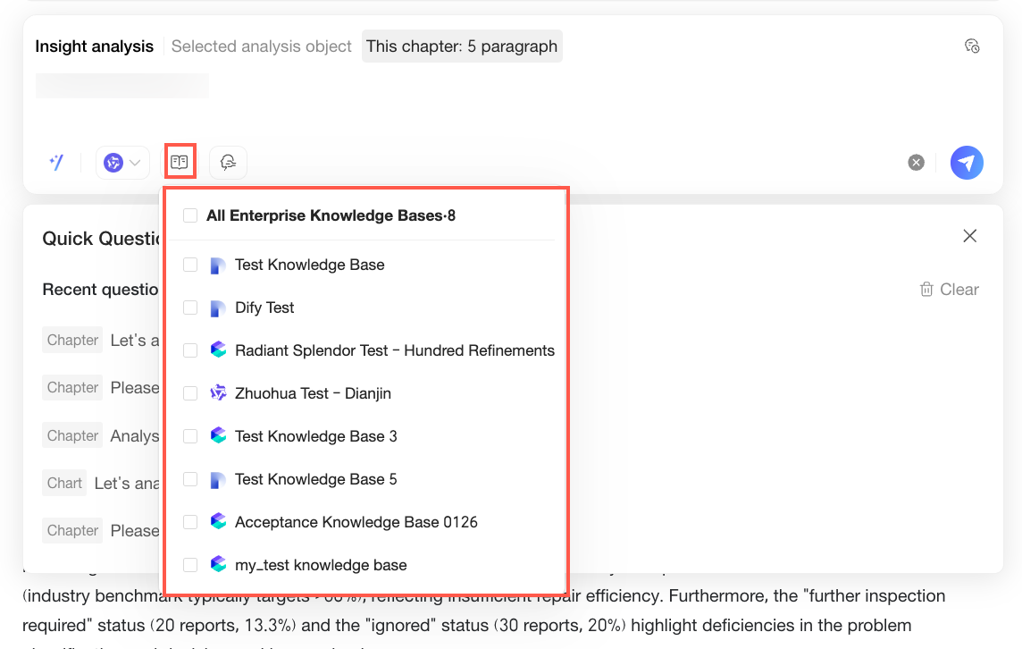Viewport: 1022px width, 649px height.
Task: Check Zhuohua Test – Dianjin checkbox
Action: (x=190, y=393)
